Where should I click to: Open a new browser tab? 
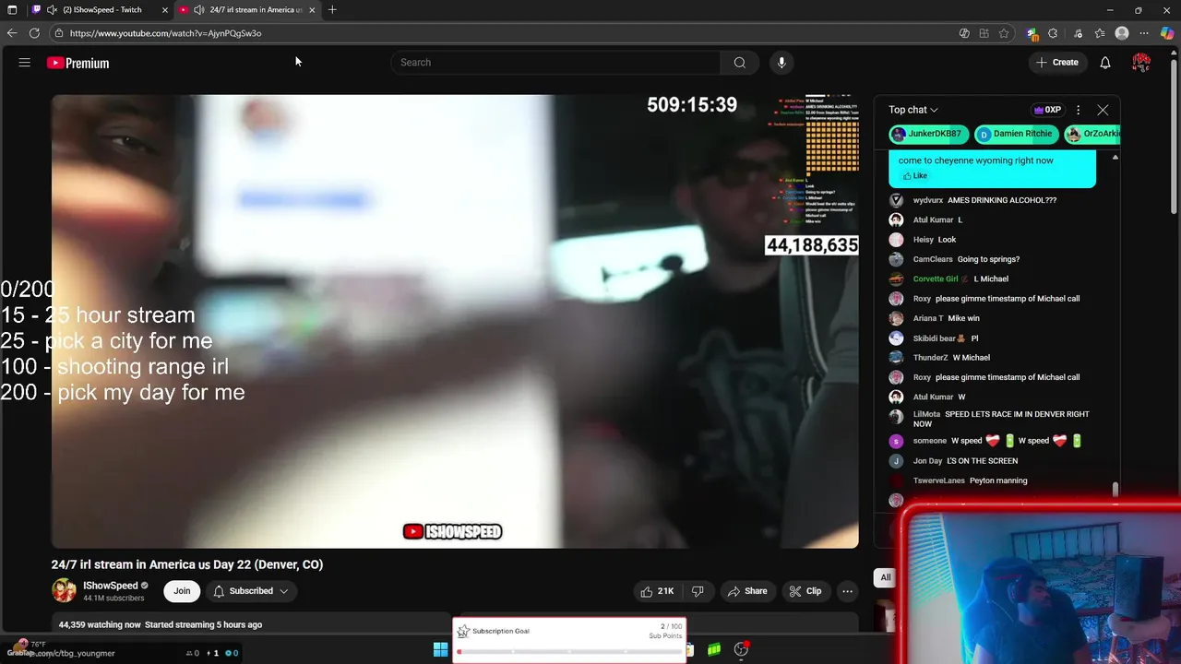[332, 10]
